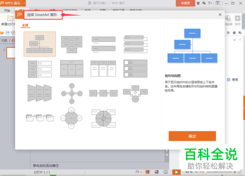
Task: Choose the diverging radial SmartArt layout
Action: tap(72, 94)
